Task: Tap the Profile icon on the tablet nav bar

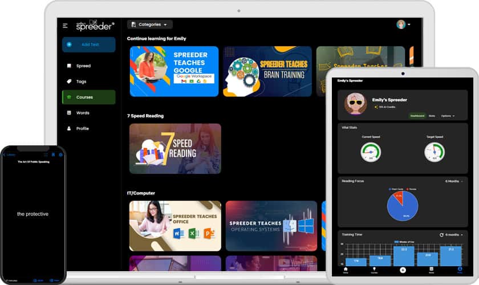Action: coord(460,270)
